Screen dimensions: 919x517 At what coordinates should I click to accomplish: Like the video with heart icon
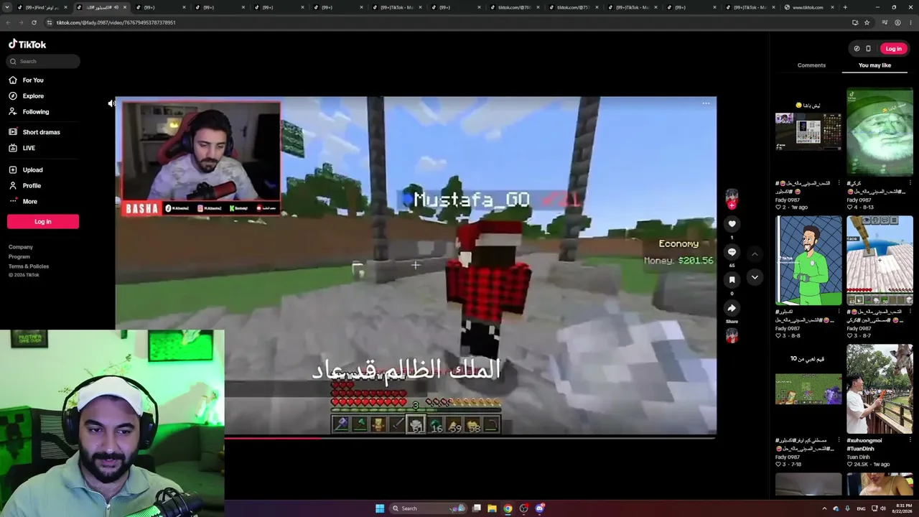[732, 224]
